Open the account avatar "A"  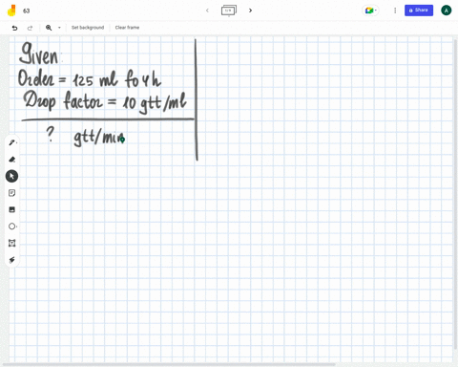pos(446,11)
